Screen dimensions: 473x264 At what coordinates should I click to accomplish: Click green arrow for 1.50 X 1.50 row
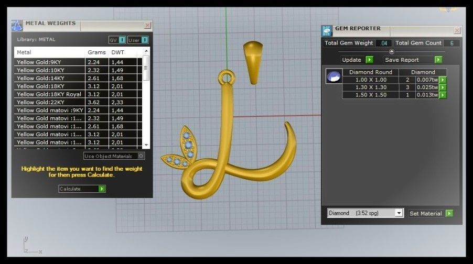pyautogui.click(x=443, y=95)
